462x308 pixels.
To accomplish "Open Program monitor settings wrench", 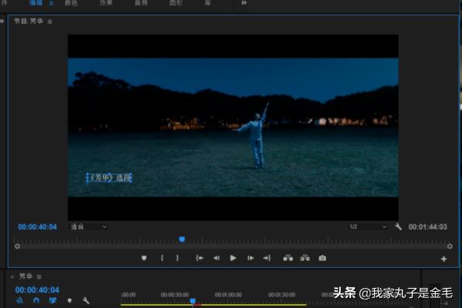I will pyautogui.click(x=398, y=227).
